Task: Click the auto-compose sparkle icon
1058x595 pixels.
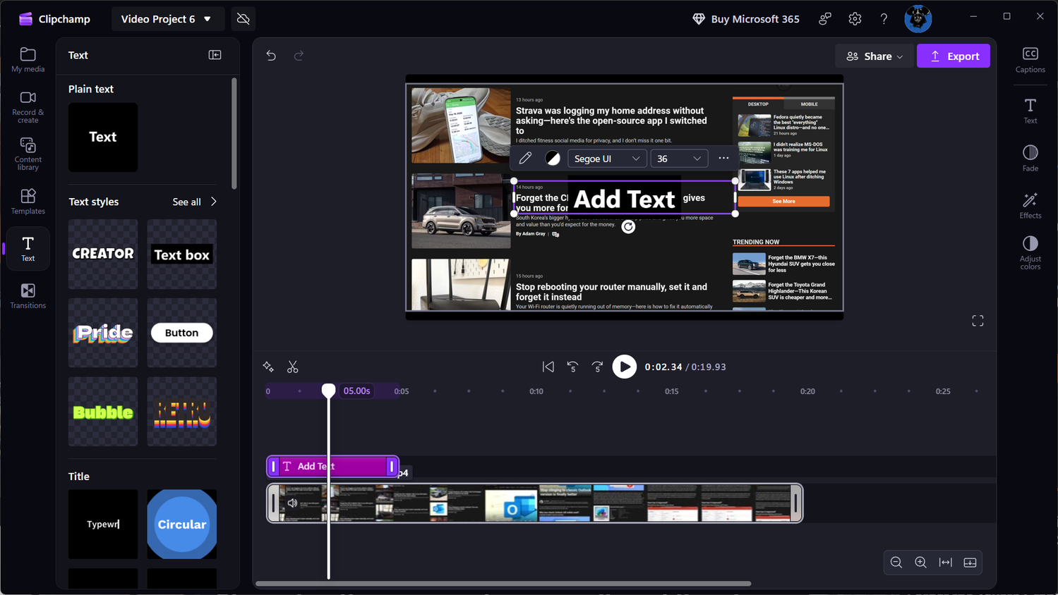Action: pos(268,367)
